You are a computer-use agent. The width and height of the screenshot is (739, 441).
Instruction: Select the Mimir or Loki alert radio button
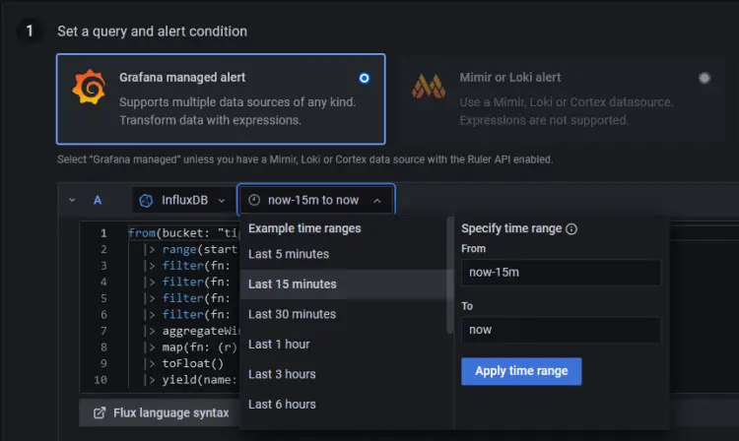point(704,78)
